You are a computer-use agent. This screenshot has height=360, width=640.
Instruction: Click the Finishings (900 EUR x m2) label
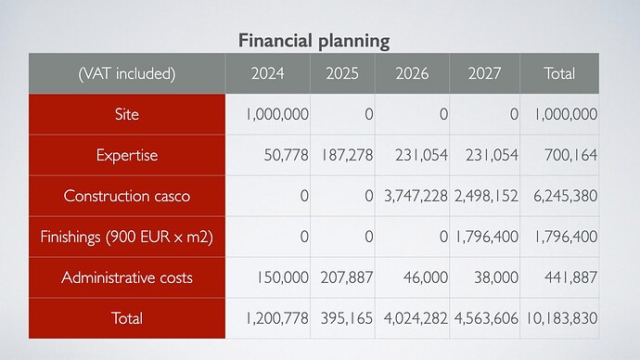click(x=127, y=237)
